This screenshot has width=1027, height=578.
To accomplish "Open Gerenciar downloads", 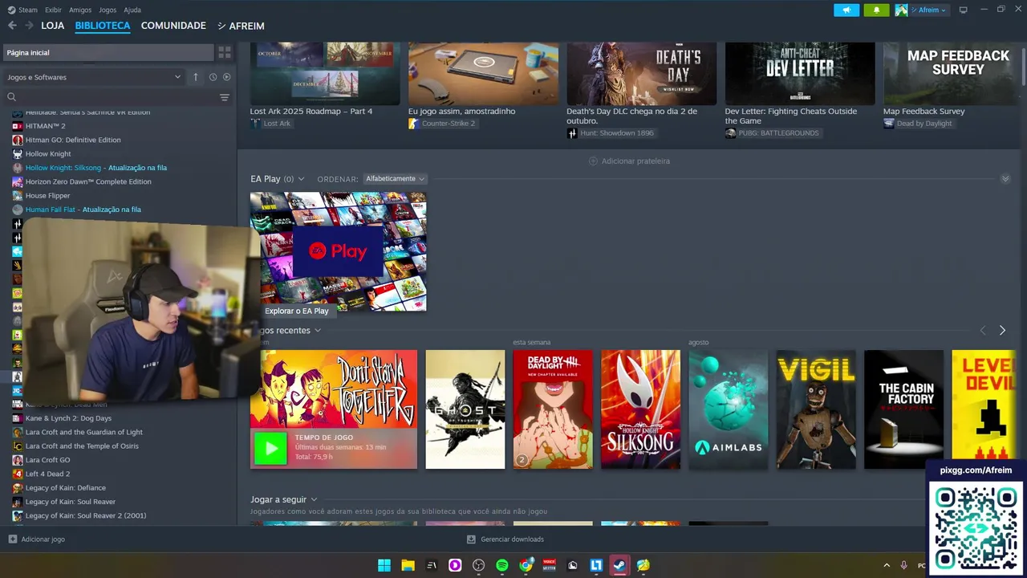I will point(505,539).
